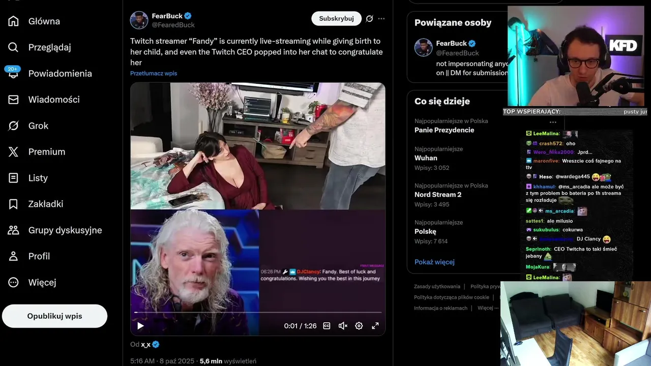Open the Nord Stream 2 trend
This screenshot has width=651, height=366.
(438, 195)
